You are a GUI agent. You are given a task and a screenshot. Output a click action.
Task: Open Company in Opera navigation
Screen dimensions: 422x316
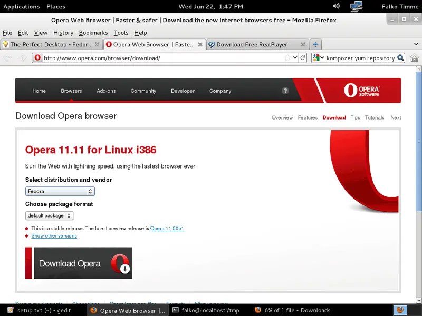coord(220,91)
